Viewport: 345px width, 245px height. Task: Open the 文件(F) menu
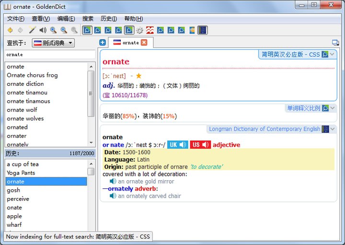15,19
